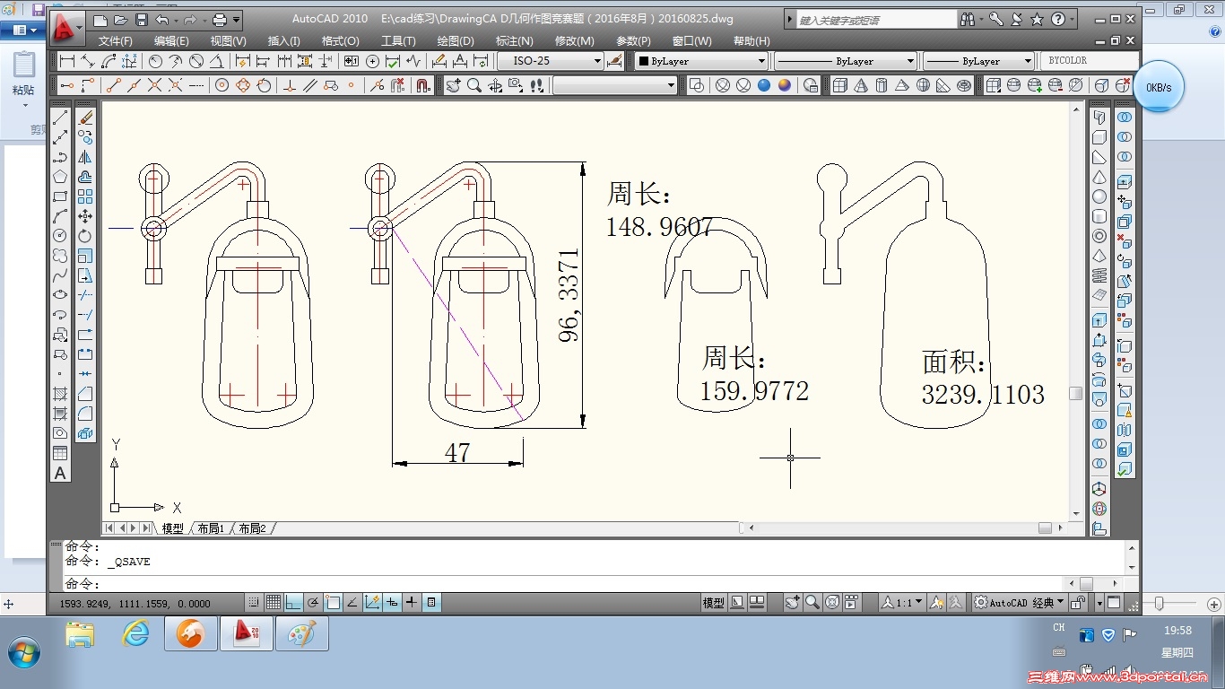1225x689 pixels.
Task: Select the Rotate tool in Modify toolbar
Action: coord(85,236)
